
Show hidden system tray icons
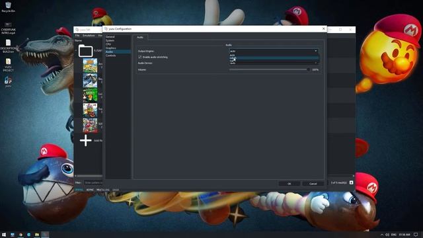[x=382, y=235]
